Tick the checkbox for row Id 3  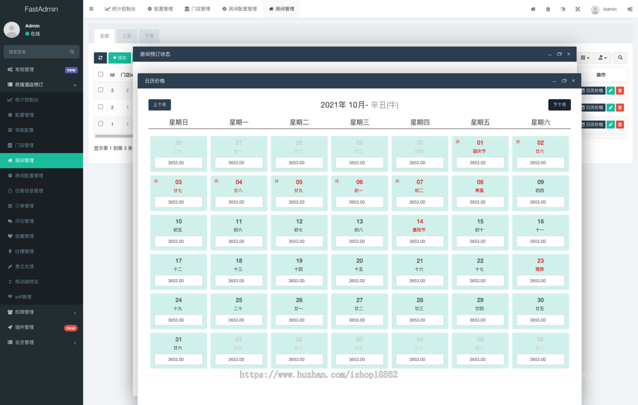click(100, 90)
